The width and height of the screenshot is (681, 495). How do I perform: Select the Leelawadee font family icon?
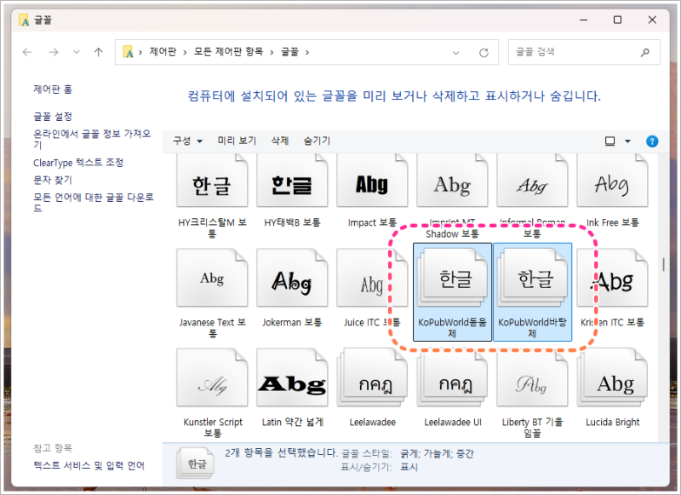[372, 377]
